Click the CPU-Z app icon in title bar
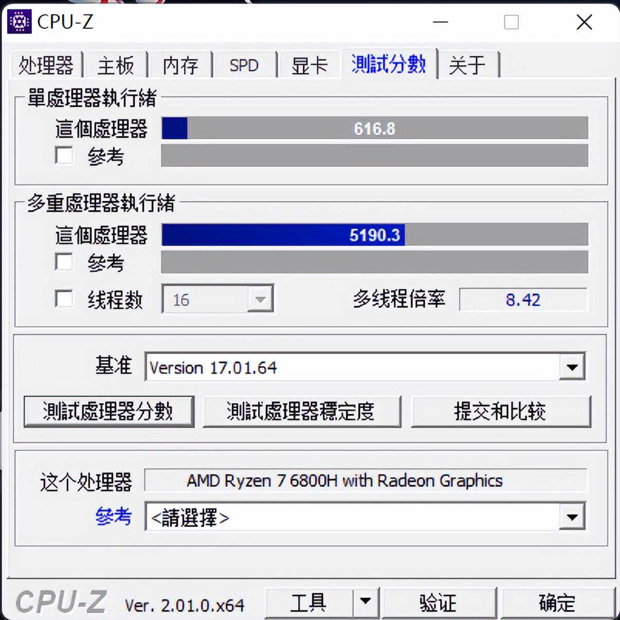 click(20, 21)
